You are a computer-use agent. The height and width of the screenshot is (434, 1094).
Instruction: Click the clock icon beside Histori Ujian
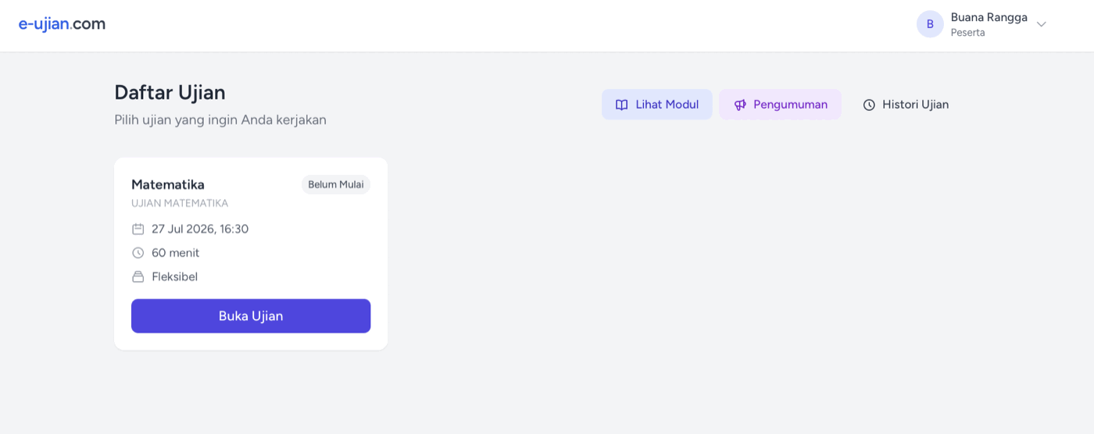click(x=869, y=105)
